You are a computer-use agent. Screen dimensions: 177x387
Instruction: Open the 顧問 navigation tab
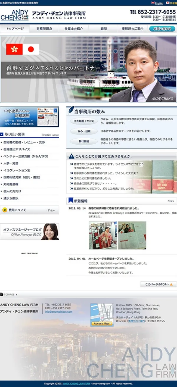coord(103,29)
